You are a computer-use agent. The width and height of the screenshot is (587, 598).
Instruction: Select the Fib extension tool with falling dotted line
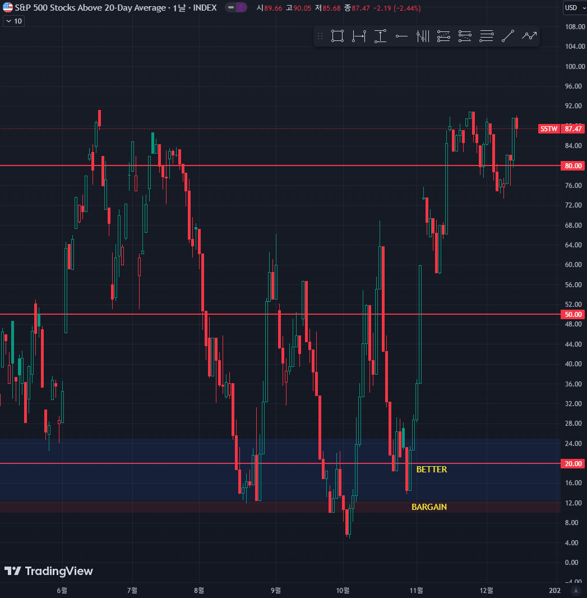(465, 36)
